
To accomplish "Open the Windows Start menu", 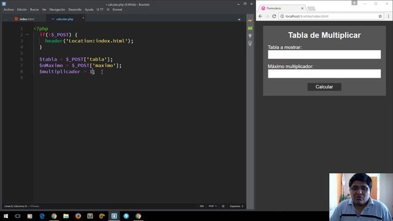I will coord(6,216).
